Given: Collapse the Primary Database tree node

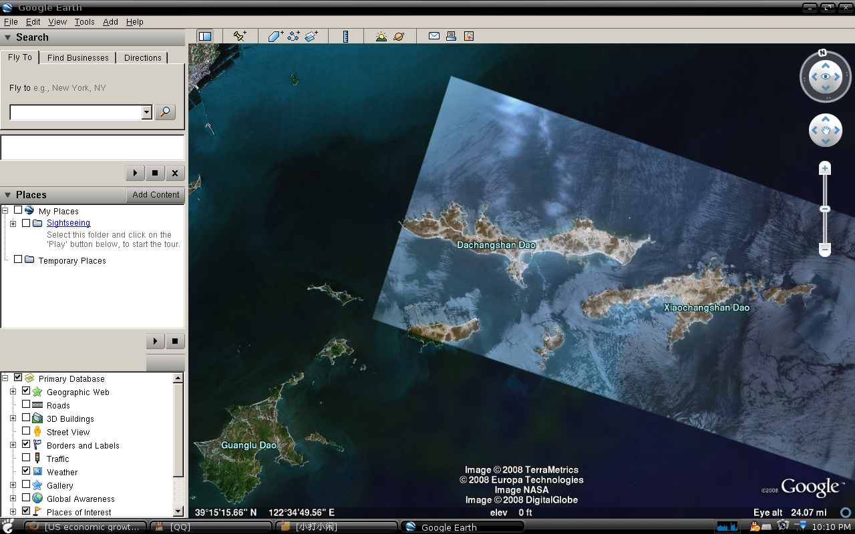Looking at the screenshot, I should coord(5,378).
